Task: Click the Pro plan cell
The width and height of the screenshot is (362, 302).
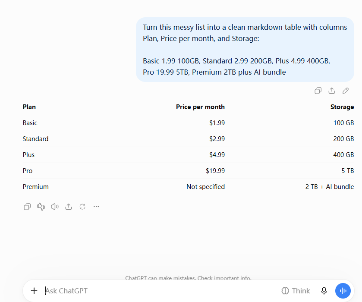Action: click(28, 170)
